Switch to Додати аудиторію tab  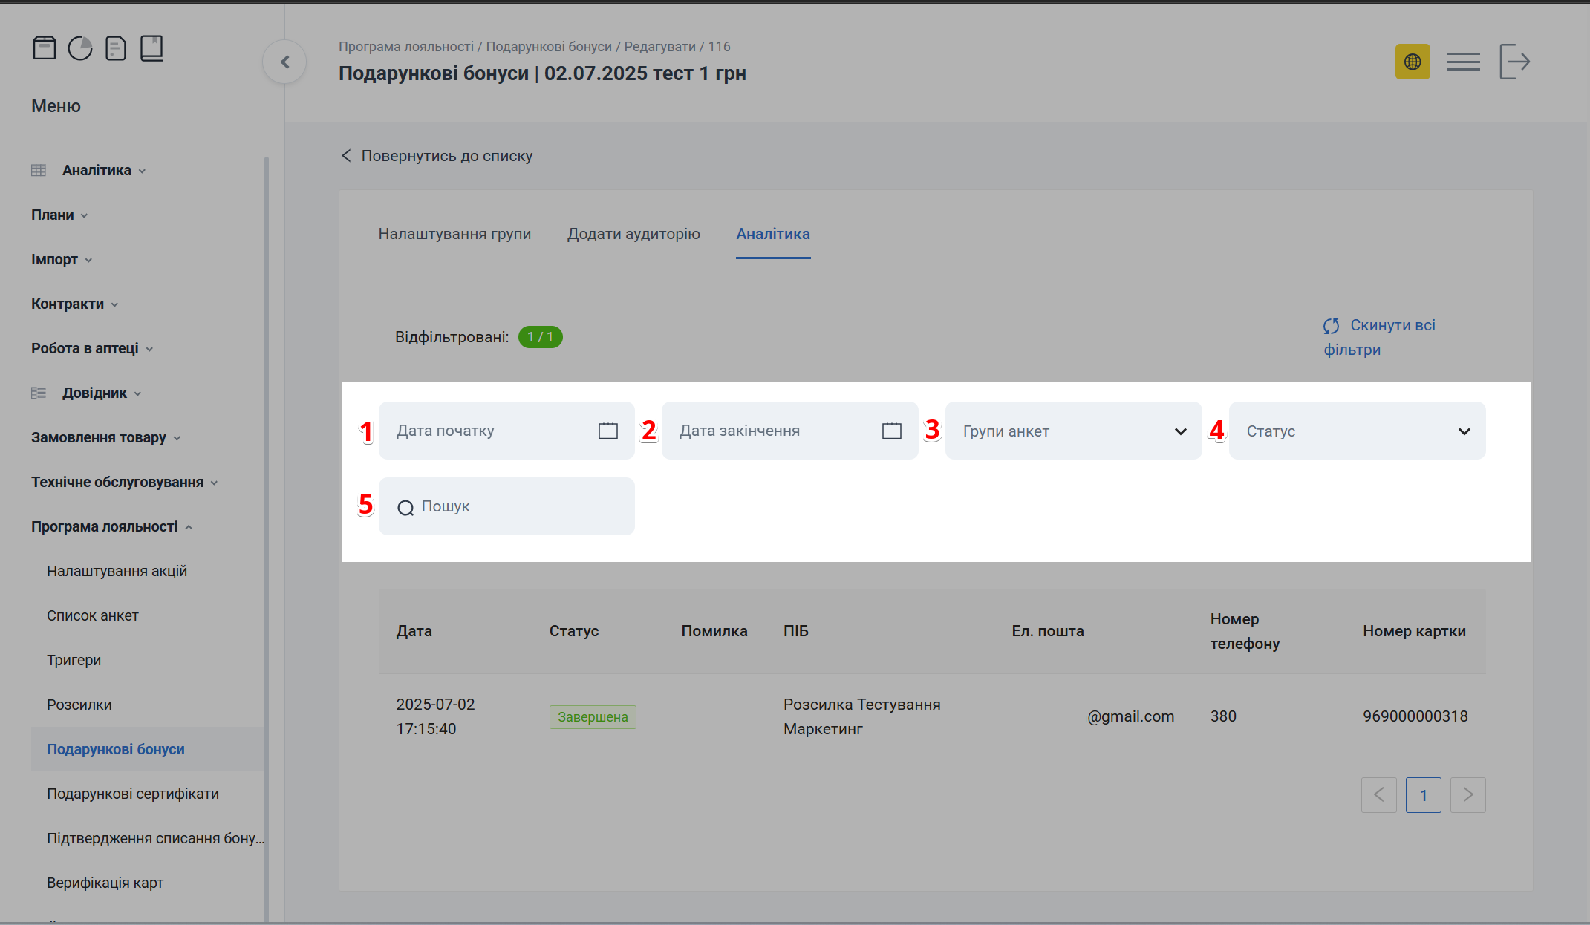click(633, 234)
